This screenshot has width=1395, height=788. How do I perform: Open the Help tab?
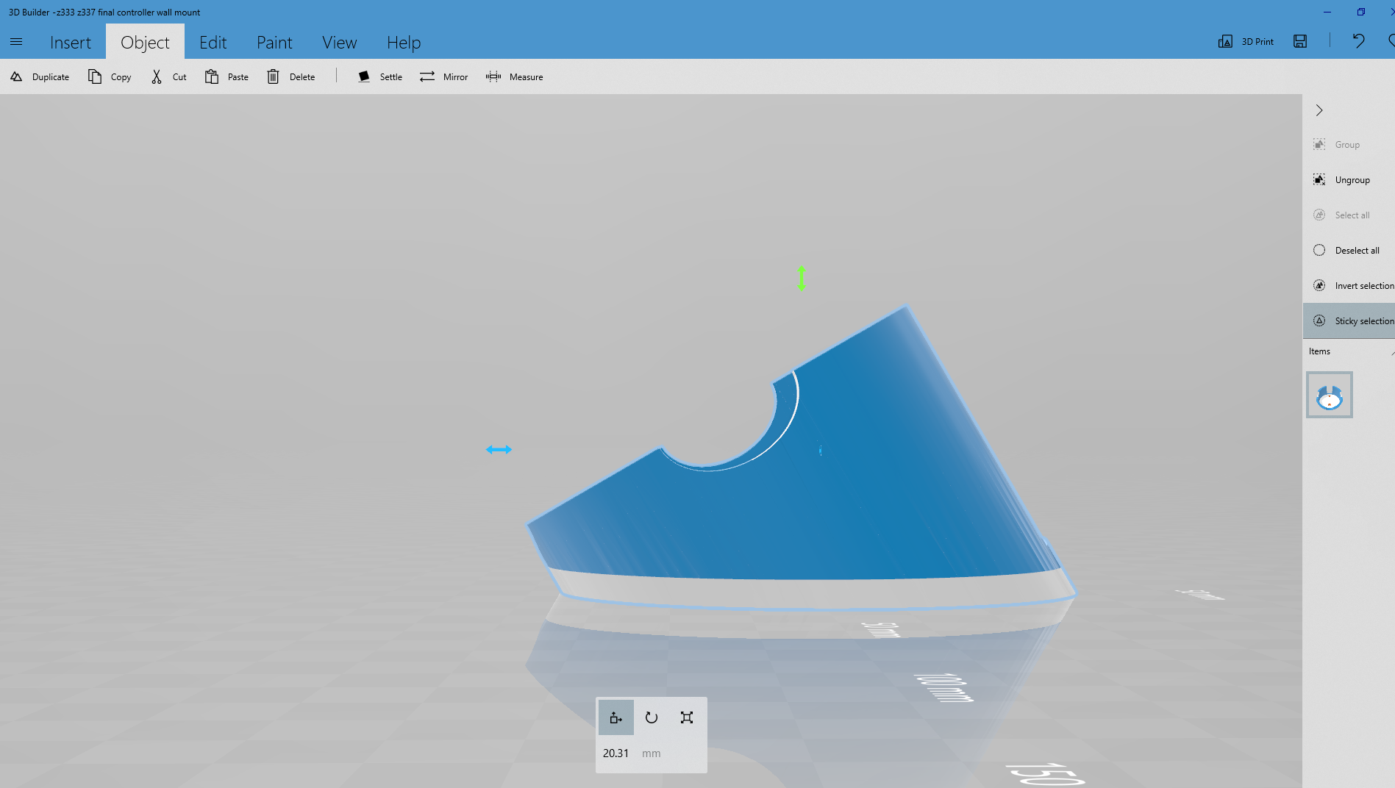pyautogui.click(x=404, y=42)
